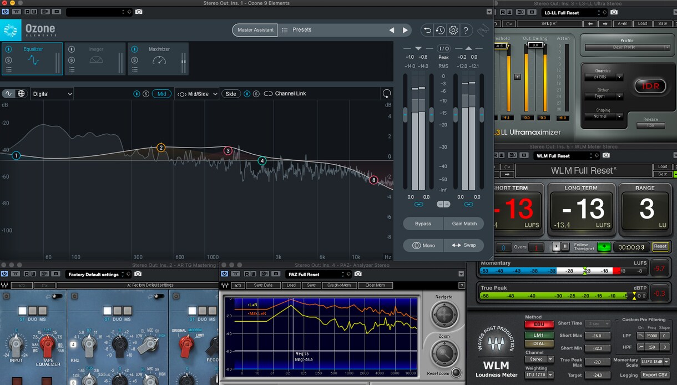Screen dimensions: 677x385
Task: Toggle AR TG Mastering plugin power button
Action: click(4, 274)
